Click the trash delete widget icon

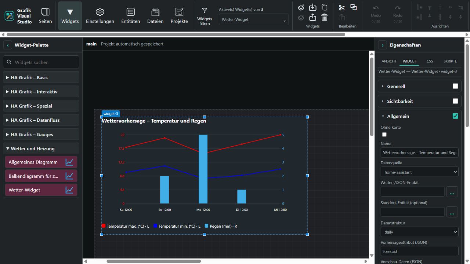(x=324, y=17)
